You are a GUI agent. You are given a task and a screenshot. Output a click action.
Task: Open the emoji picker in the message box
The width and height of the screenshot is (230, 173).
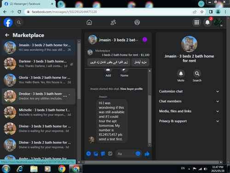pyautogui.click(x=138, y=154)
